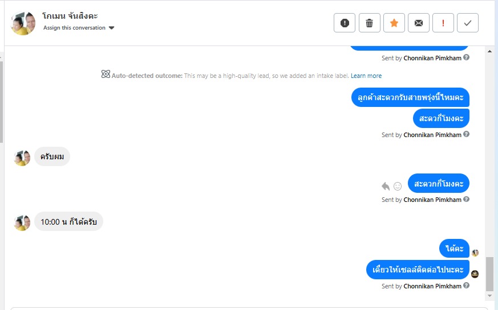Click the orange star follow-up button
Screen dimensions: 498x310
(394, 23)
